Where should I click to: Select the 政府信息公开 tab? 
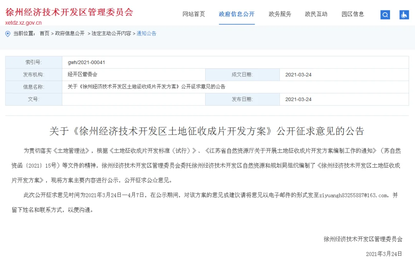(237, 14)
